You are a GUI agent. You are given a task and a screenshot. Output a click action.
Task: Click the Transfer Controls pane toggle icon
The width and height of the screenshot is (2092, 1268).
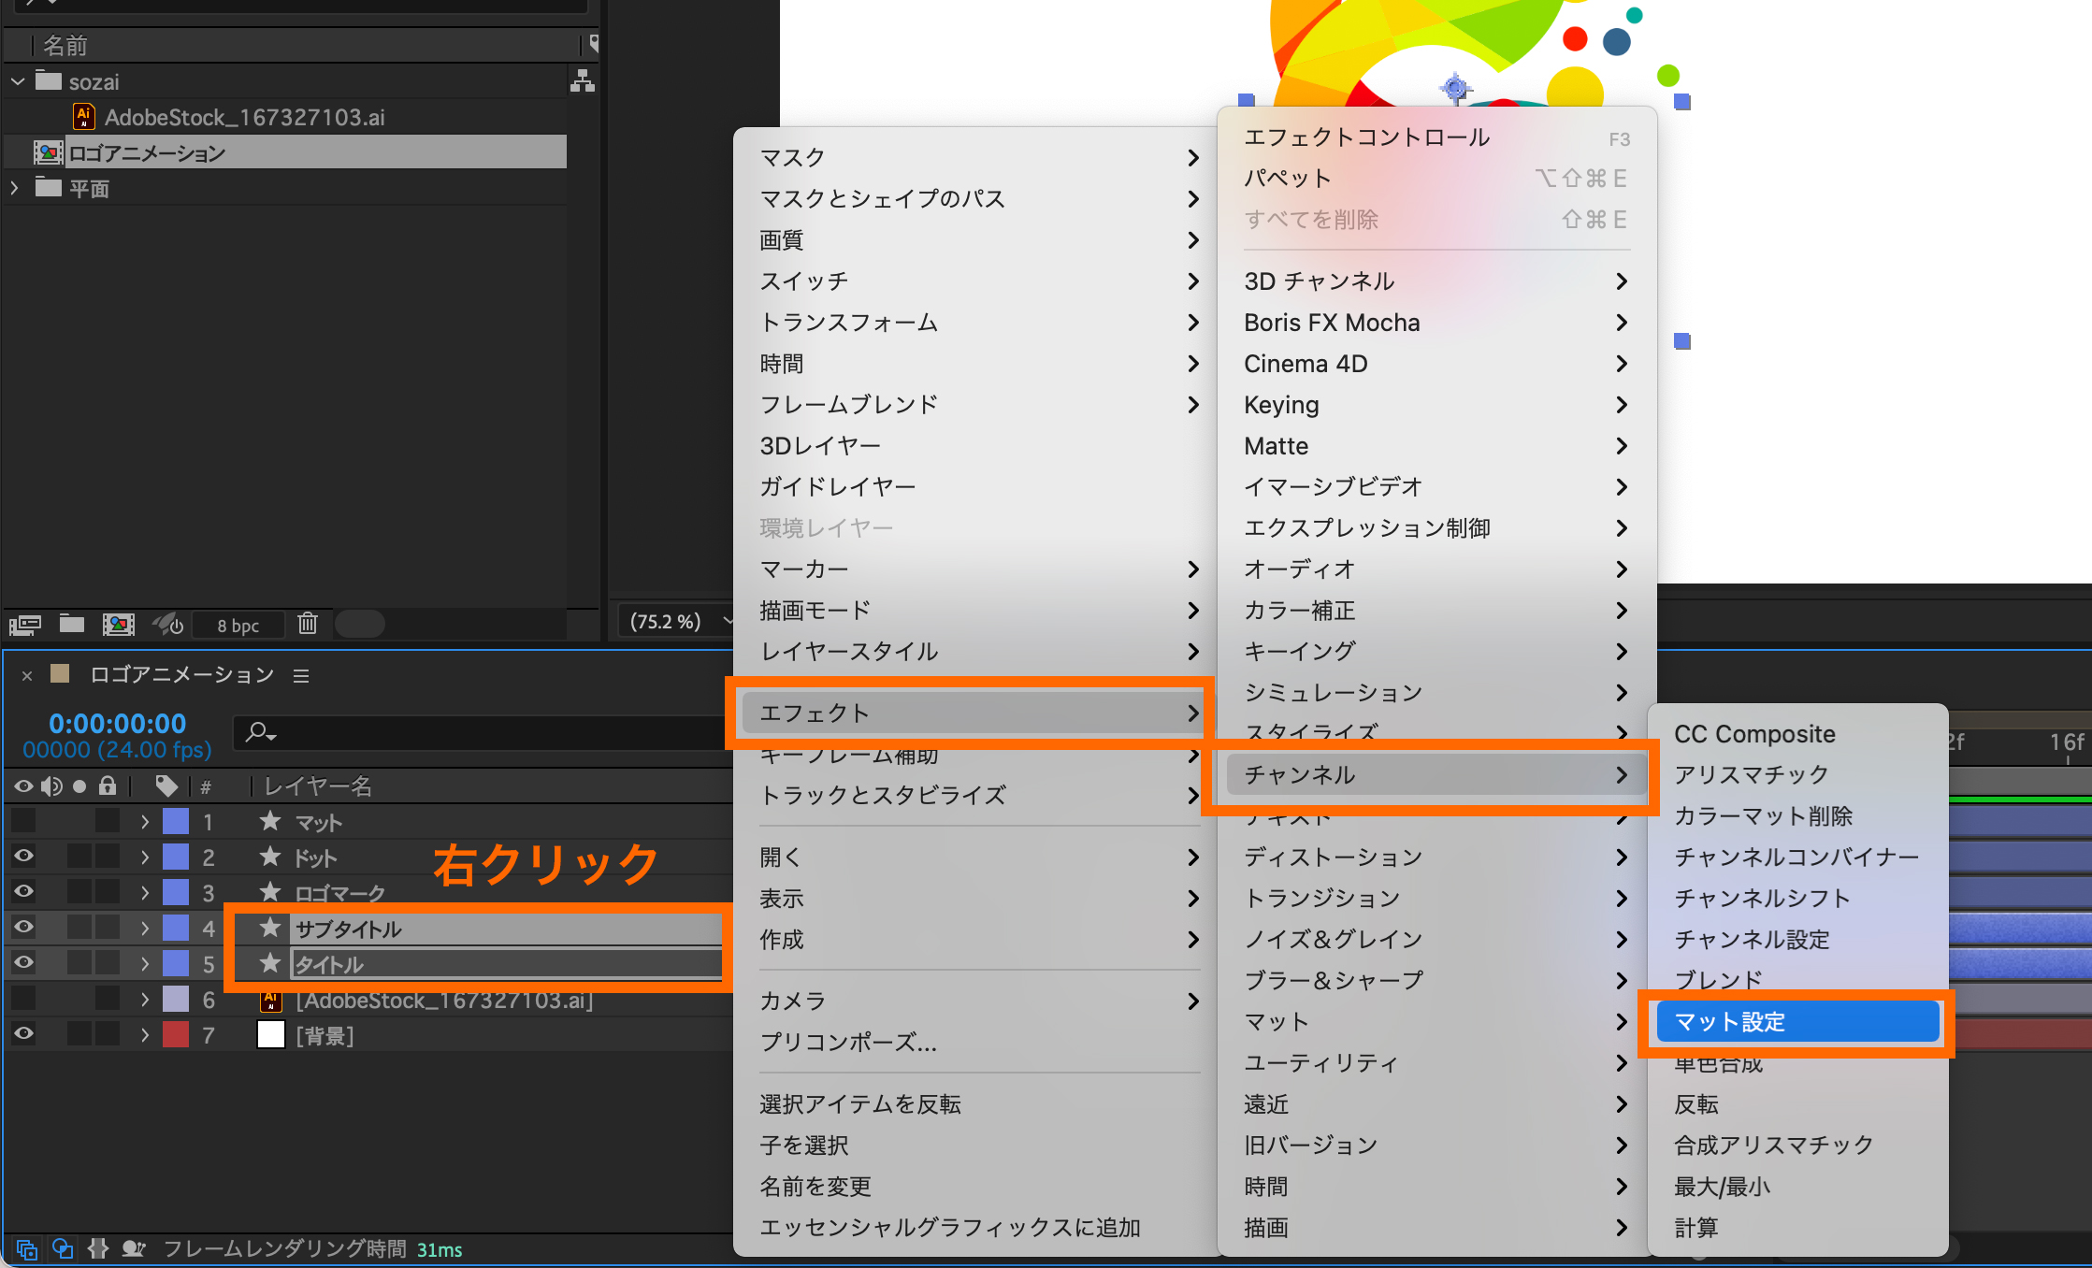point(63,1248)
